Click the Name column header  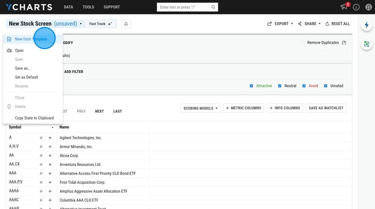(64, 127)
